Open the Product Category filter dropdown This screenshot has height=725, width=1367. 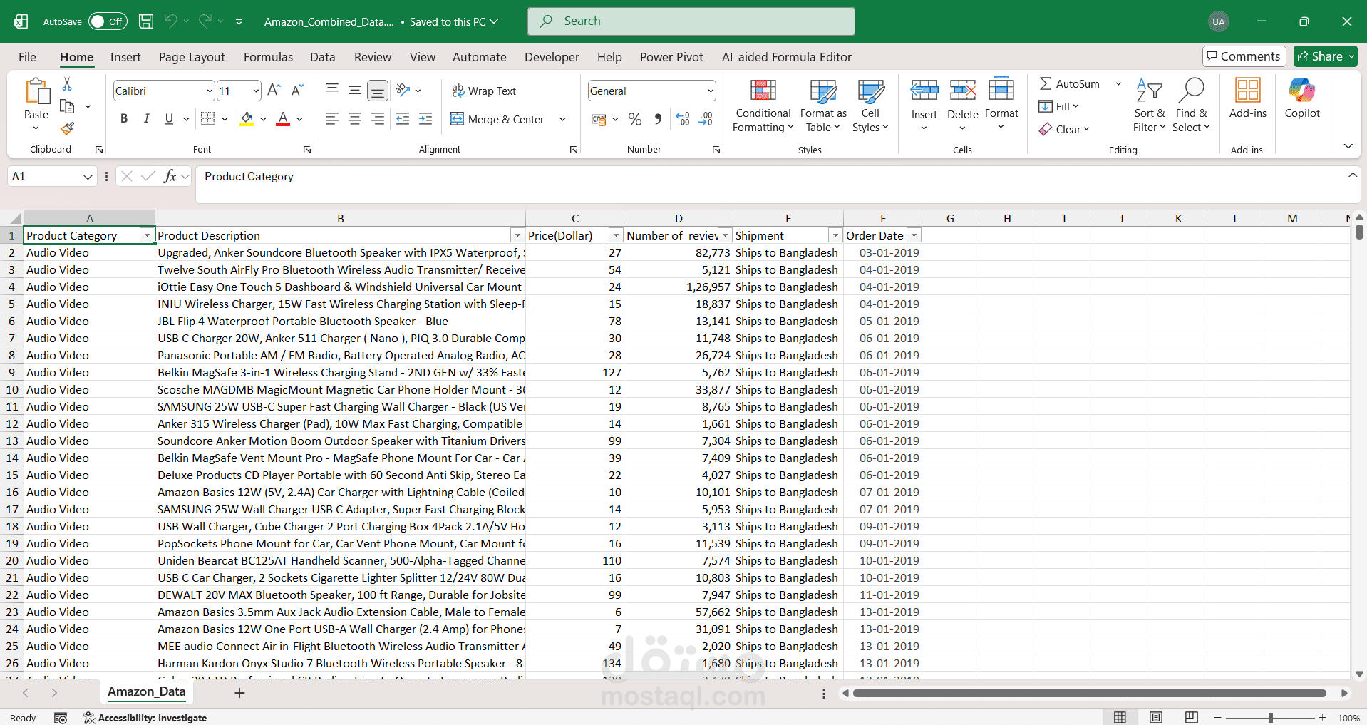147,236
